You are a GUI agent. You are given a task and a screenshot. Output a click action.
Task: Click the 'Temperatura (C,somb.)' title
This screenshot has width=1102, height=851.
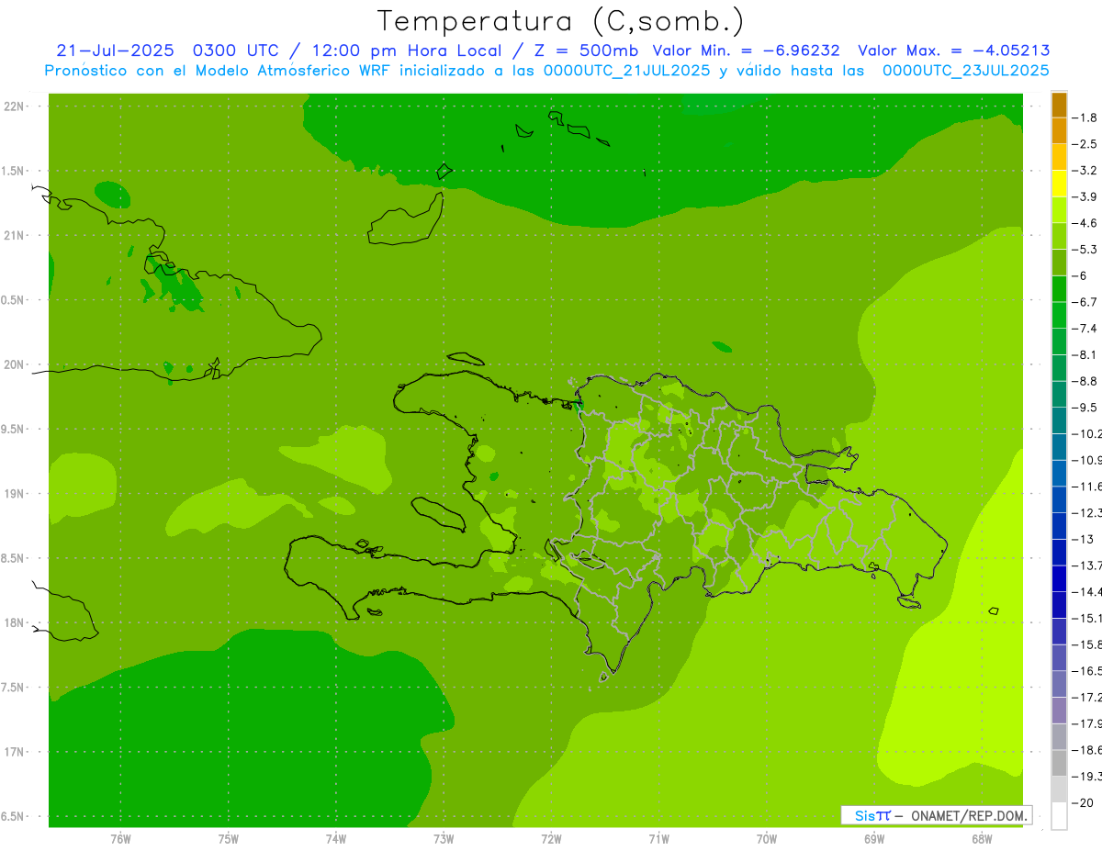(x=561, y=21)
